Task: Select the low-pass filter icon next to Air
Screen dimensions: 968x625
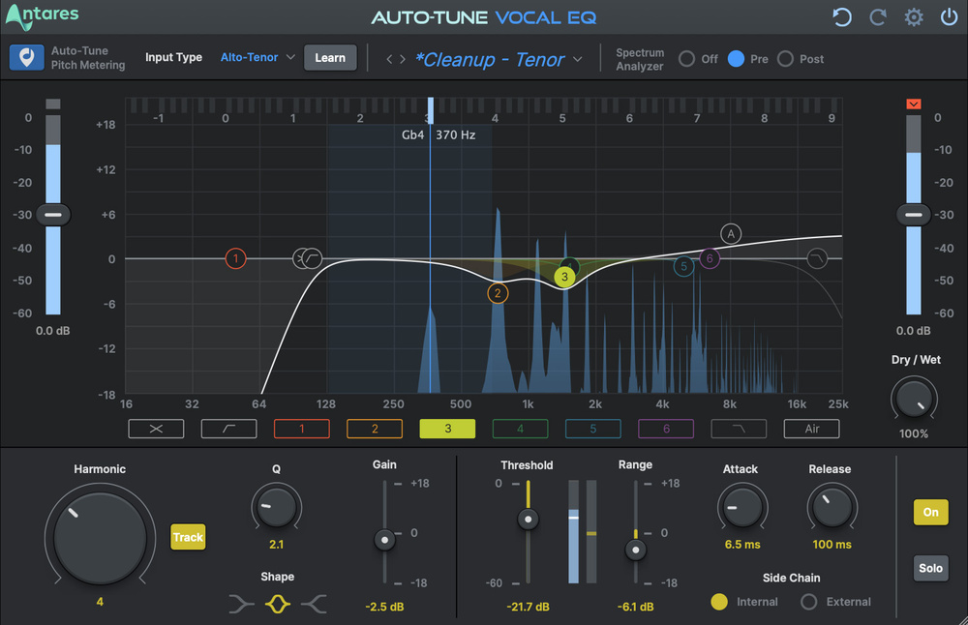Action: (739, 429)
